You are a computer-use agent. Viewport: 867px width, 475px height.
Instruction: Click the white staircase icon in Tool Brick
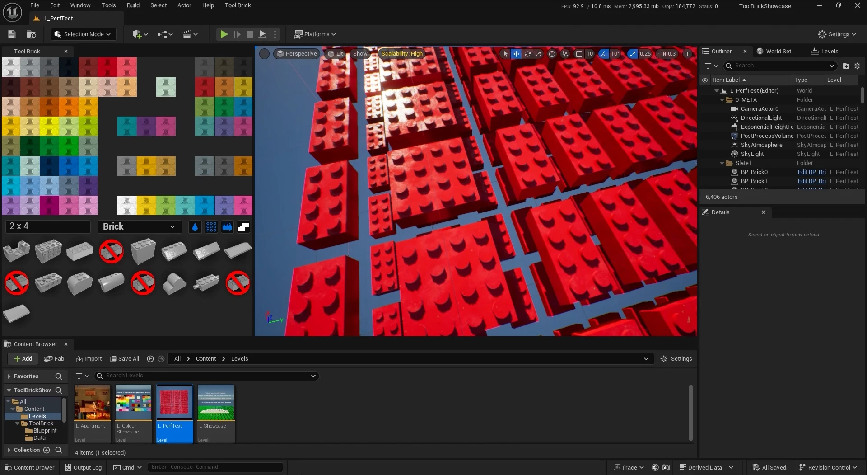pos(243,227)
